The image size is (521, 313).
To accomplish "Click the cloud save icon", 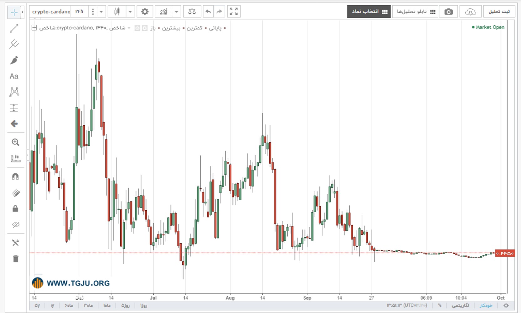I will pyautogui.click(x=470, y=12).
